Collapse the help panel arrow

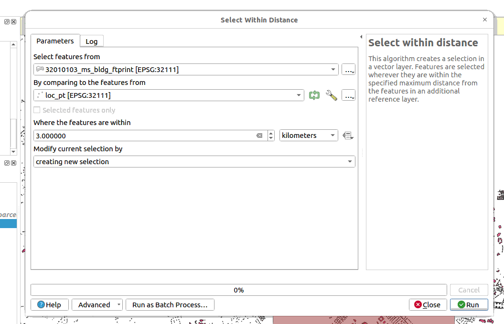click(361, 37)
